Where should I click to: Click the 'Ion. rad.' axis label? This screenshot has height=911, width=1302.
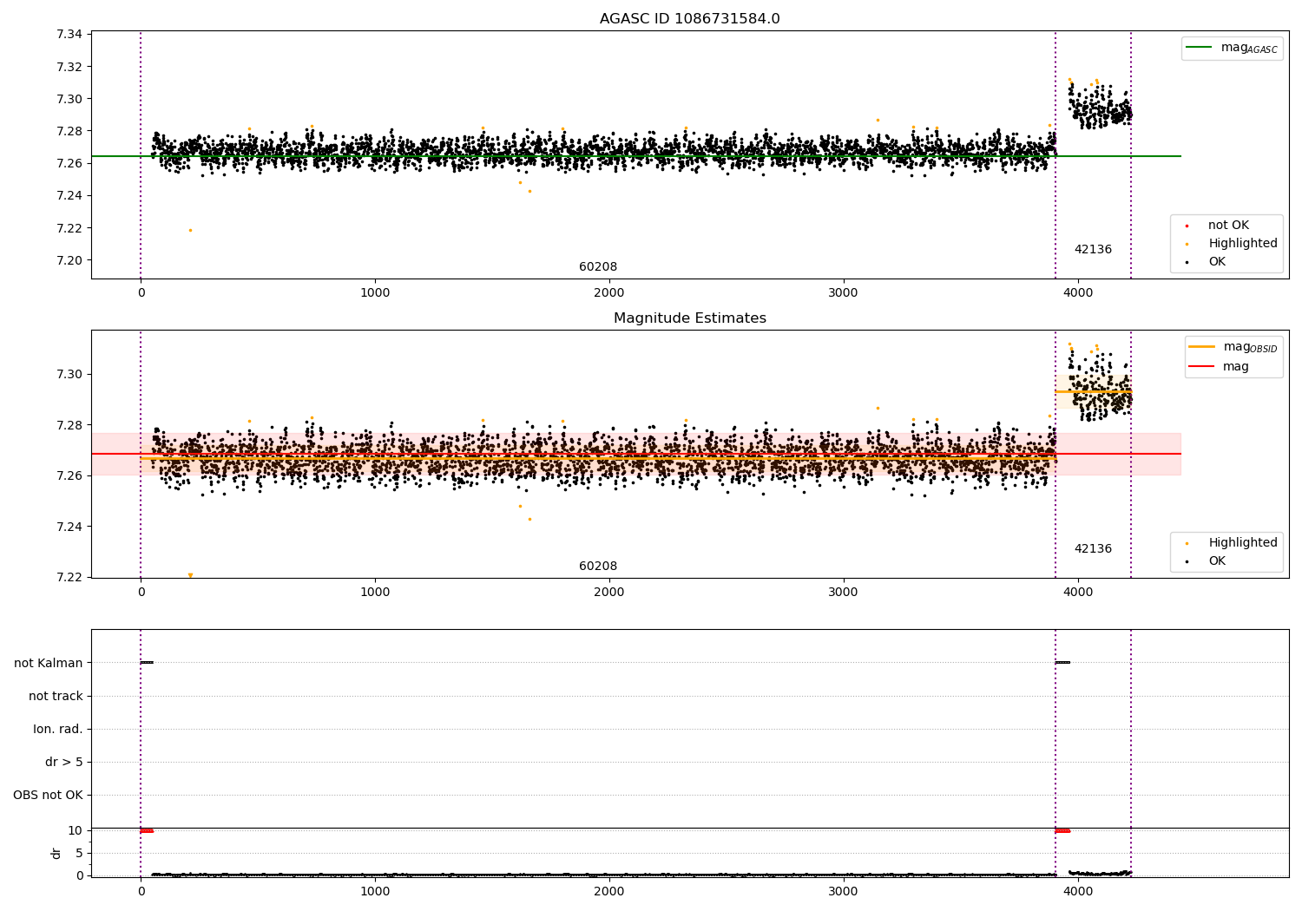pyautogui.click(x=58, y=730)
